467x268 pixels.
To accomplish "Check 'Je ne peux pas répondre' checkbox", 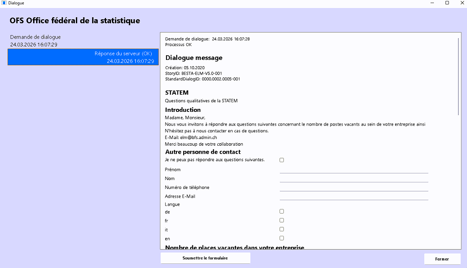I will (x=282, y=160).
